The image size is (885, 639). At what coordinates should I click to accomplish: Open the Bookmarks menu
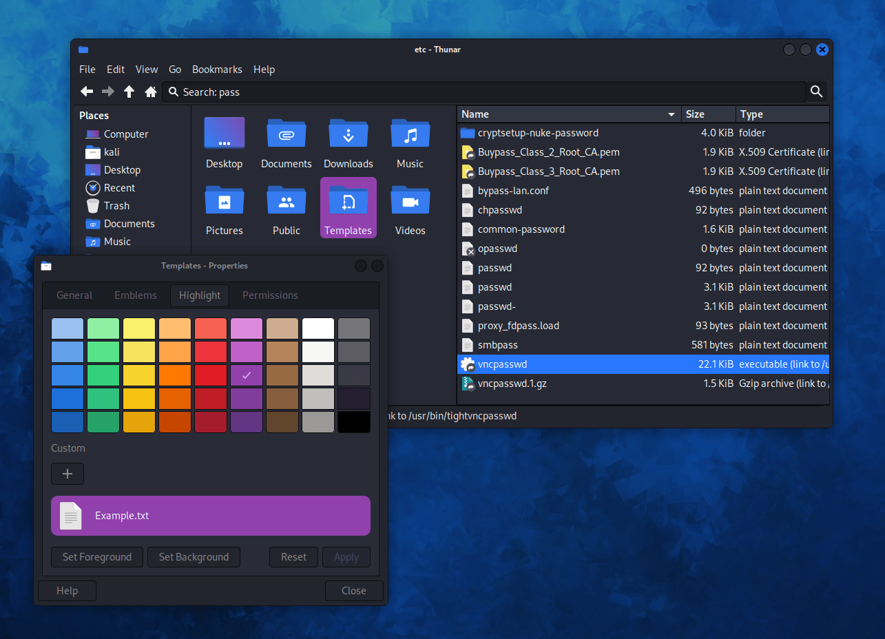click(x=217, y=70)
